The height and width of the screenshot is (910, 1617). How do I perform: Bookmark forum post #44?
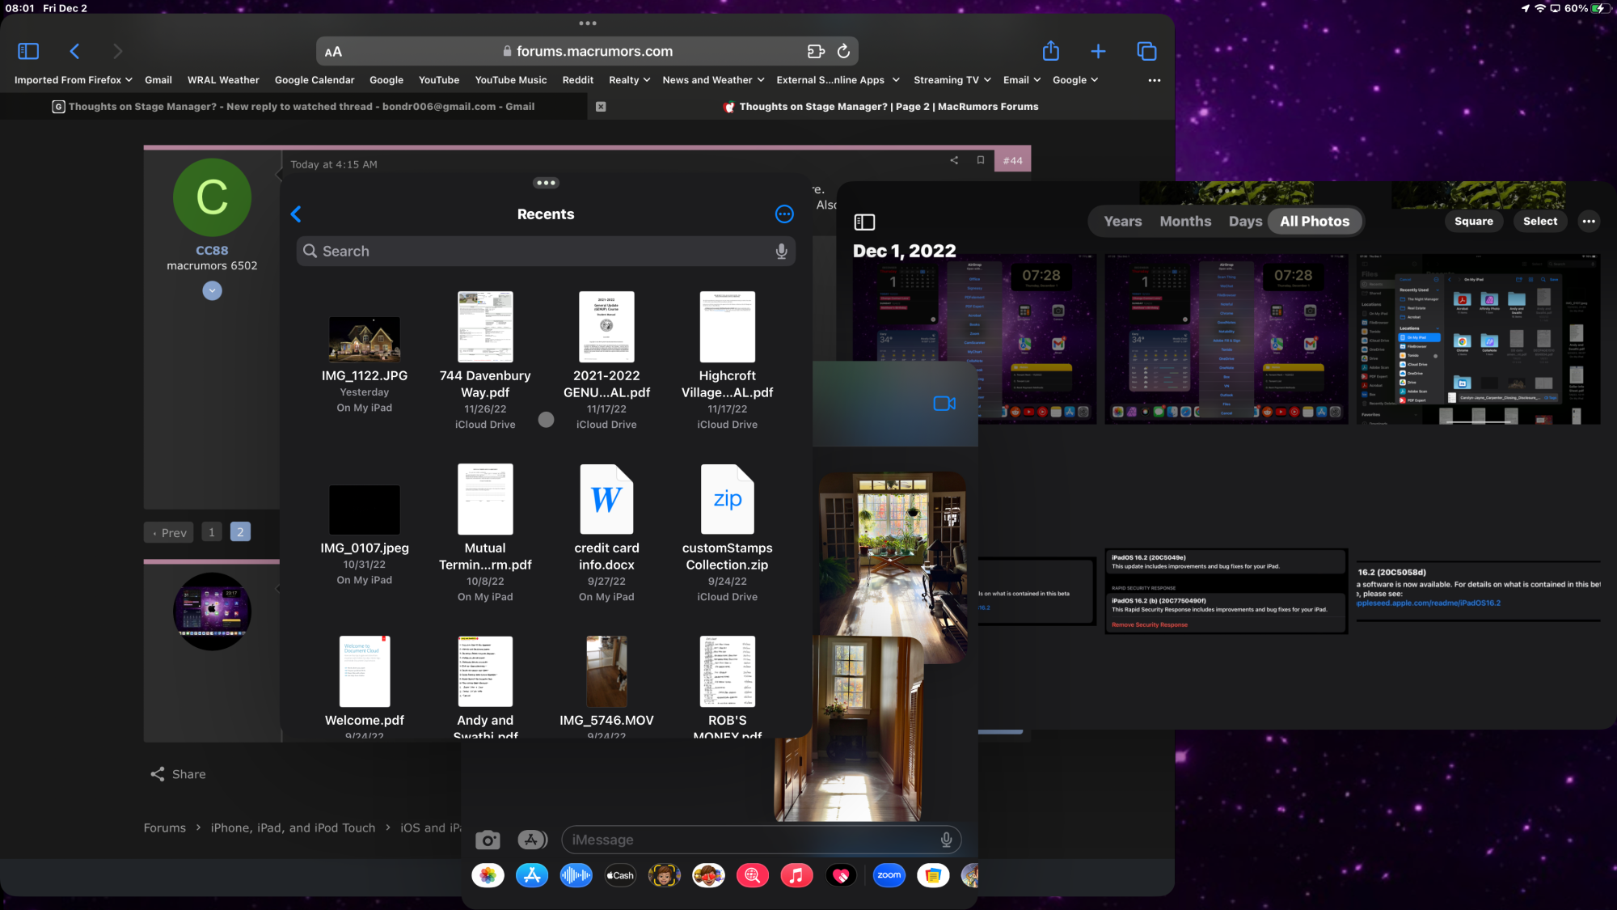click(x=981, y=160)
